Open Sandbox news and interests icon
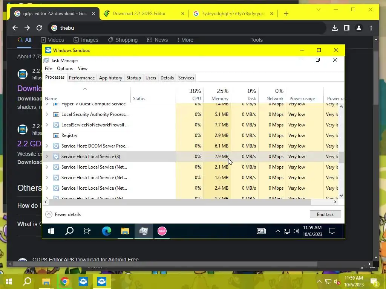This screenshot has width=386, height=289. click(261, 231)
